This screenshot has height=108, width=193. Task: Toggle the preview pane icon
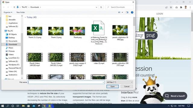click(127, 12)
